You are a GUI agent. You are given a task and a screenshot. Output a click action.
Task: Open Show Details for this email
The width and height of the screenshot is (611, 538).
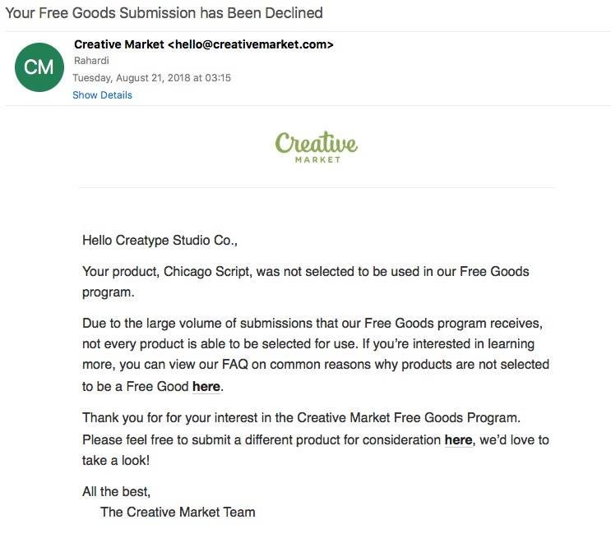[102, 95]
